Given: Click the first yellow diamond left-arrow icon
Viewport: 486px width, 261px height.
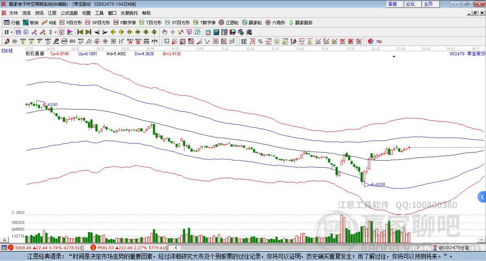Looking at the screenshot, I should click(113, 32).
